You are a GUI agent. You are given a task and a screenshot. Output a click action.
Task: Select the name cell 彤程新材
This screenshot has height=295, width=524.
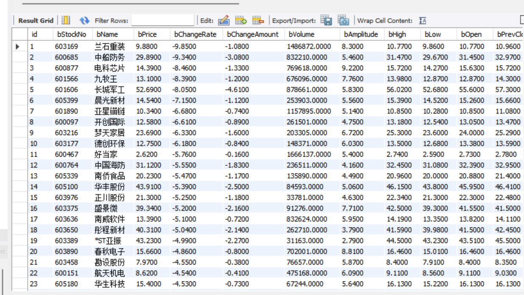point(110,230)
